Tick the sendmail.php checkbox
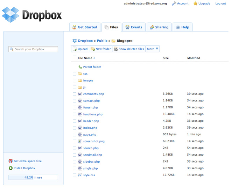The height and width of the screenshot is (192, 231). (75, 155)
